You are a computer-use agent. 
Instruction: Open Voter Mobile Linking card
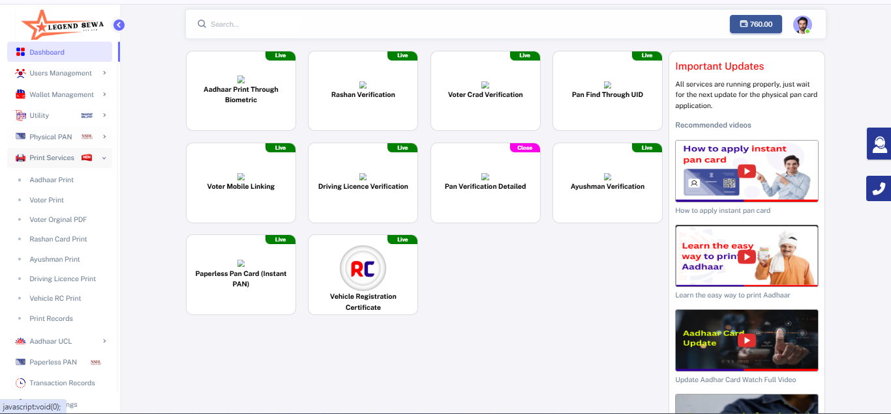pos(241,183)
